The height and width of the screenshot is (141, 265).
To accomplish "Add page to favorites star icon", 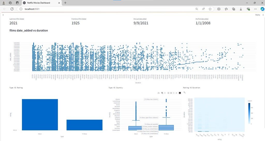I will (210, 9).
